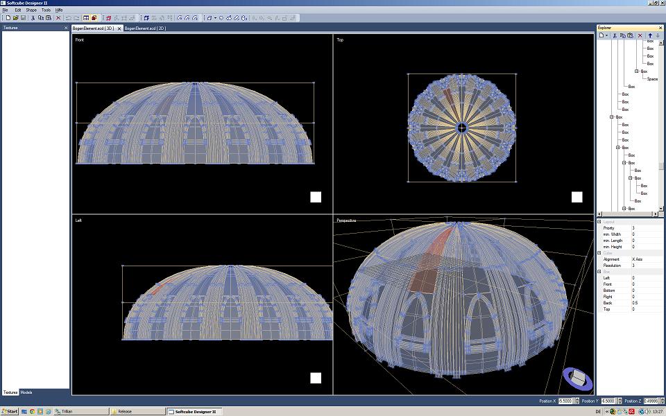666x416 pixels.
Task: Click the red Delete X icon in main toolbar
Action: pyautogui.click(x=58, y=17)
